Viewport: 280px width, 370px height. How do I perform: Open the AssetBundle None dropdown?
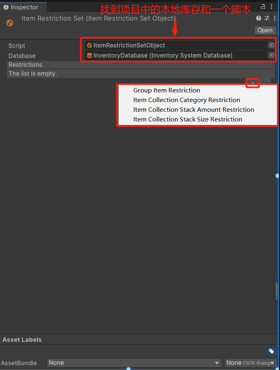click(x=134, y=363)
